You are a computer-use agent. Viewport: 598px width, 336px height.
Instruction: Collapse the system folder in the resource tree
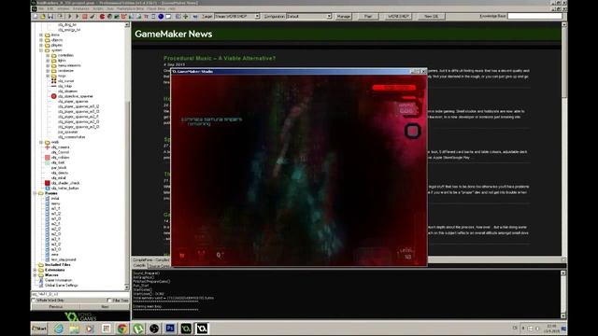pos(41,49)
